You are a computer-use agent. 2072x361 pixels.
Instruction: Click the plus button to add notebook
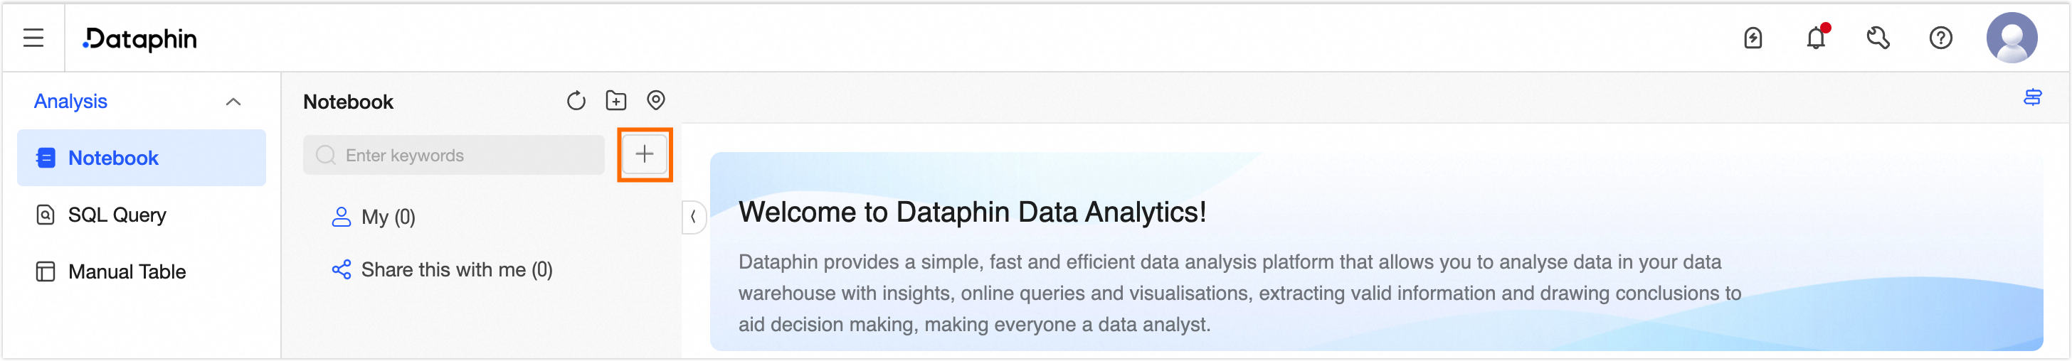644,154
